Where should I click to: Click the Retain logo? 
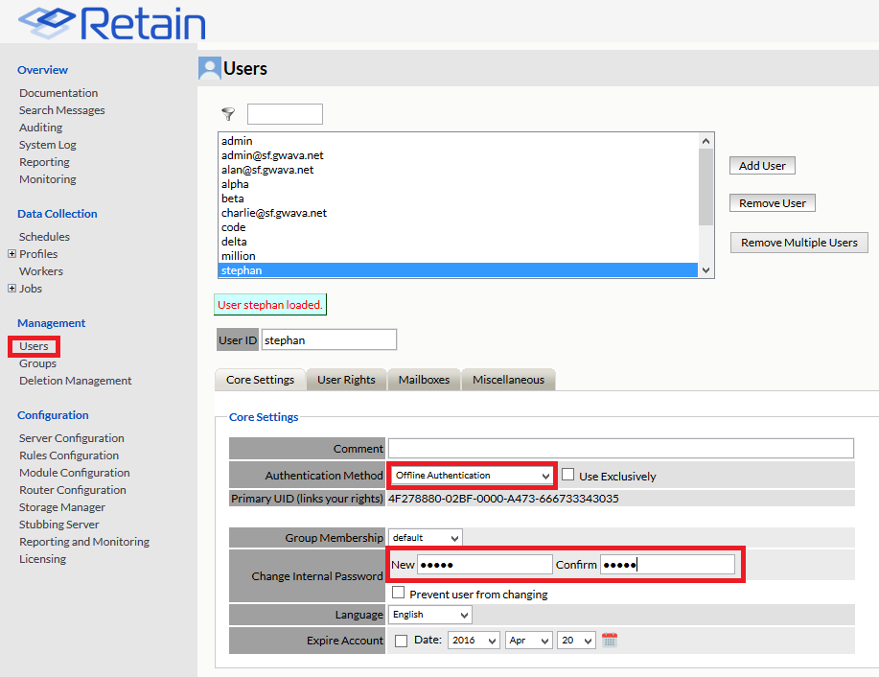112,23
